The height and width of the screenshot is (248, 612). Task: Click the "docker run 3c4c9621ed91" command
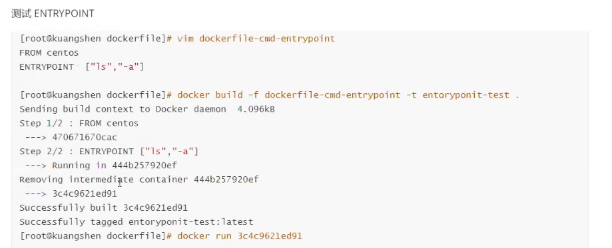pyautogui.click(x=240, y=236)
